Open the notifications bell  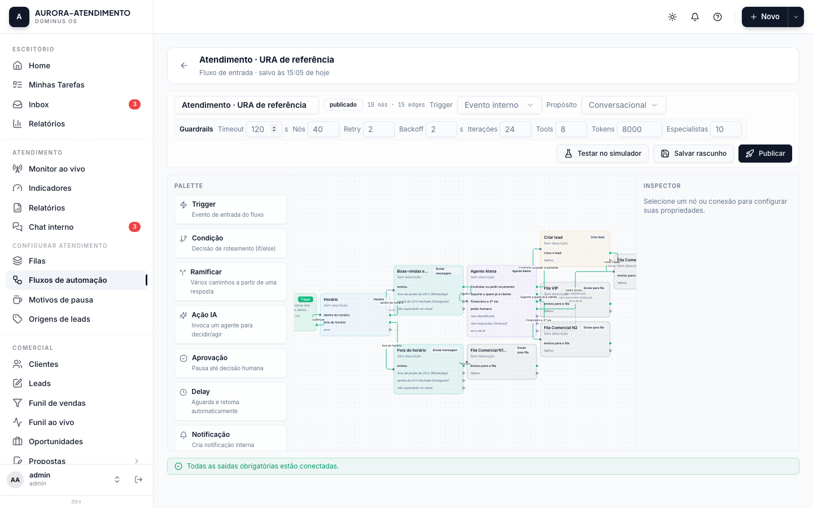695,17
